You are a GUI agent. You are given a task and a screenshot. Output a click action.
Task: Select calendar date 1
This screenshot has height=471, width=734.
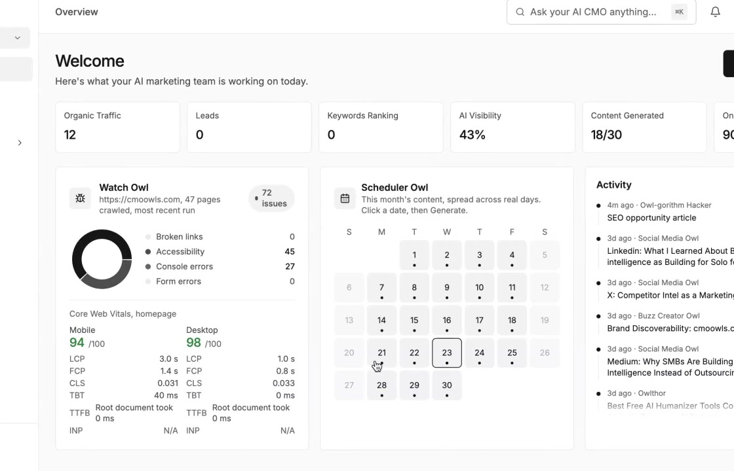(414, 255)
